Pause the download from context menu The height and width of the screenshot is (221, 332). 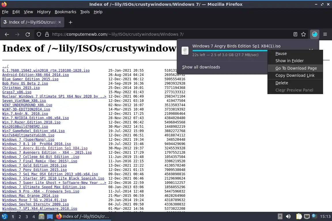click(x=295, y=54)
